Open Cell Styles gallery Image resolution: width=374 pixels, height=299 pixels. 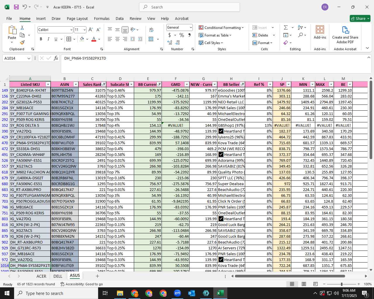click(x=211, y=43)
